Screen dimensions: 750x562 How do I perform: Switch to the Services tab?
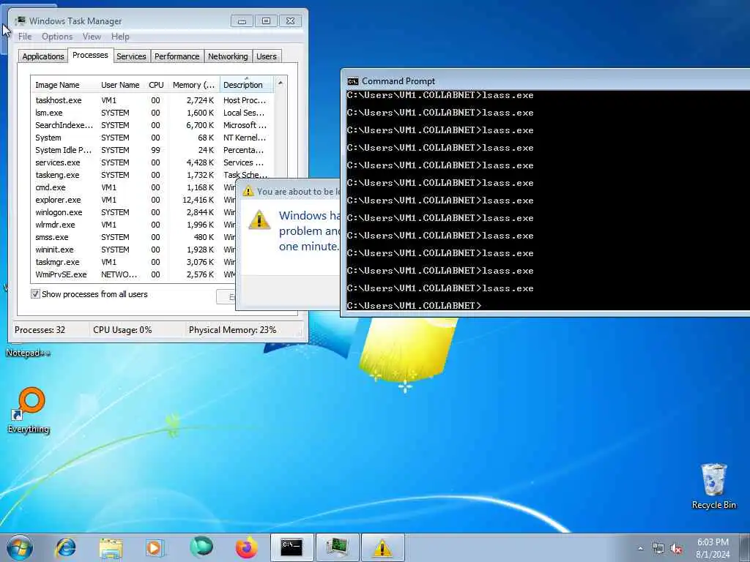[x=131, y=56]
